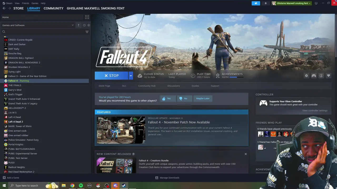
Task: Open game info icon for Fallout 4
Action: [321, 76]
